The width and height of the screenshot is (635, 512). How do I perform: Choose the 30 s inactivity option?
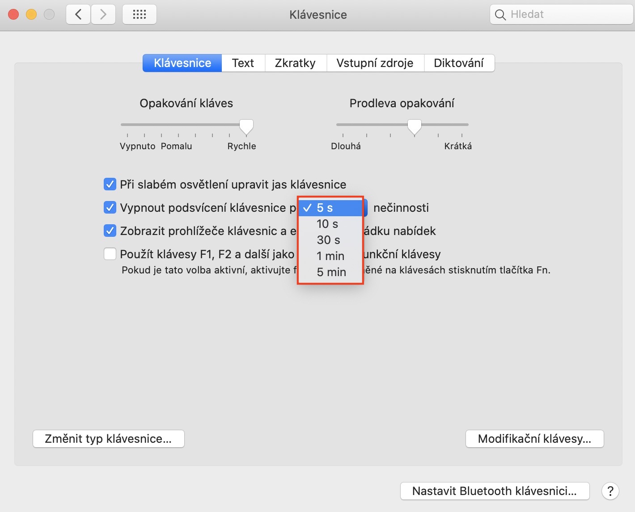(x=329, y=240)
